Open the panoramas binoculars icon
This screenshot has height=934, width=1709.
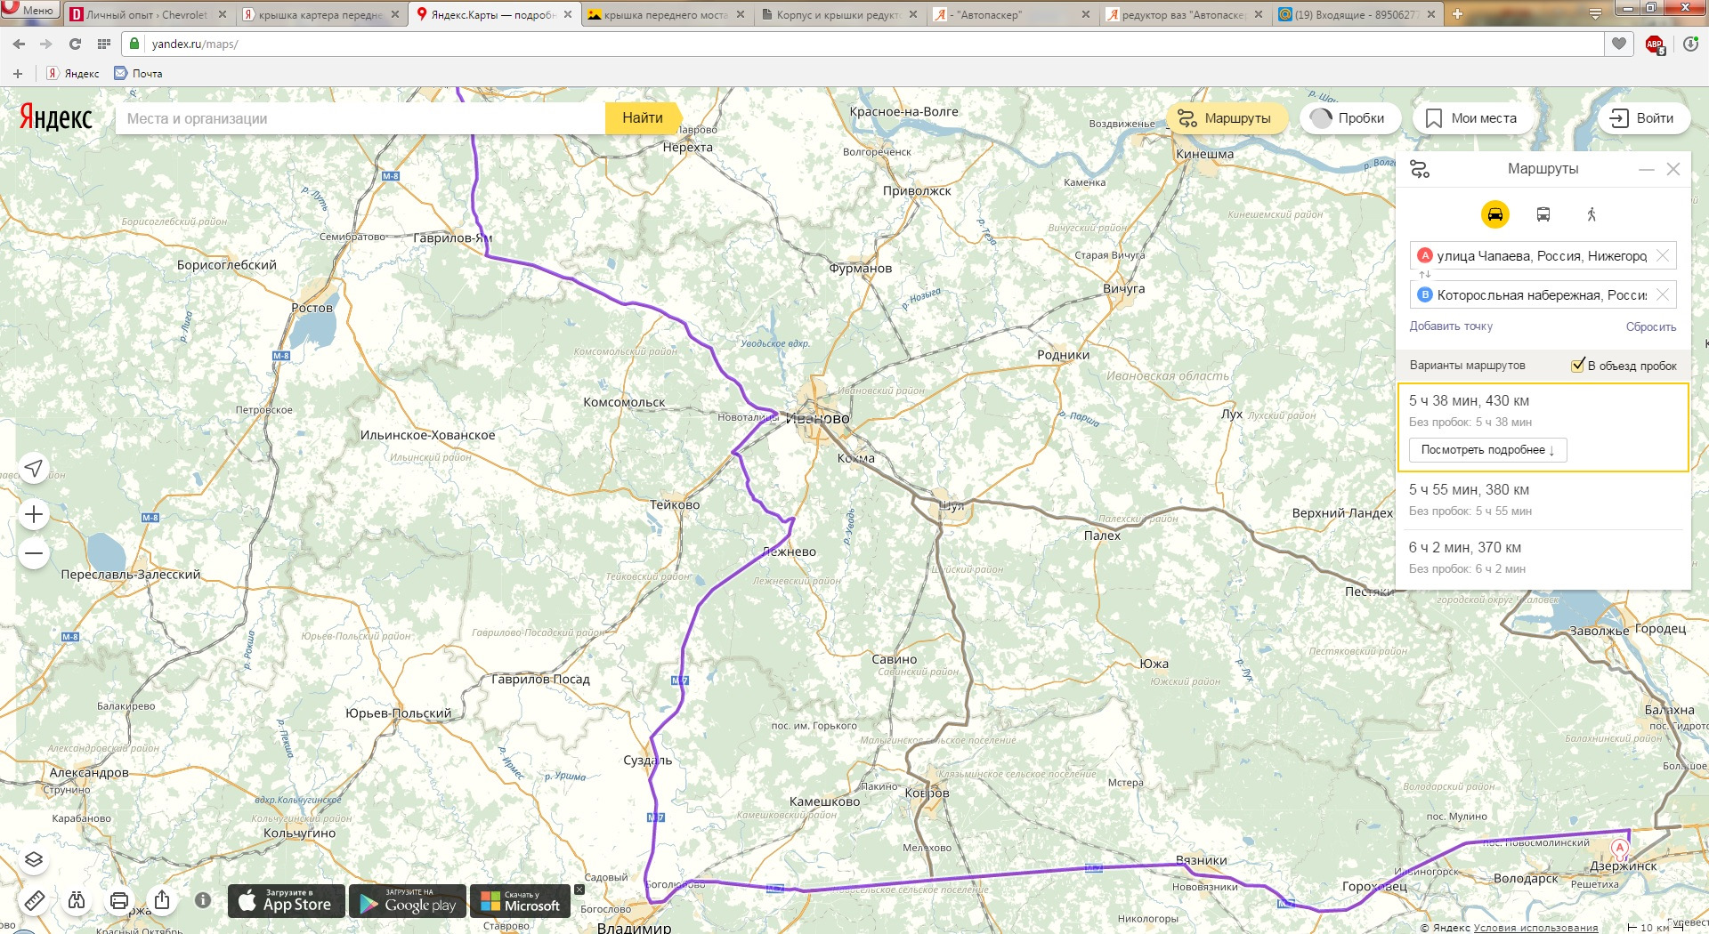[x=77, y=900]
